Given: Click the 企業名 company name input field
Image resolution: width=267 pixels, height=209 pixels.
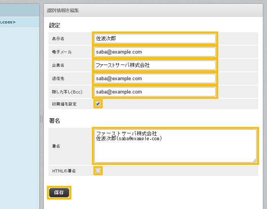Looking at the screenshot, I should pyautogui.click(x=154, y=65).
